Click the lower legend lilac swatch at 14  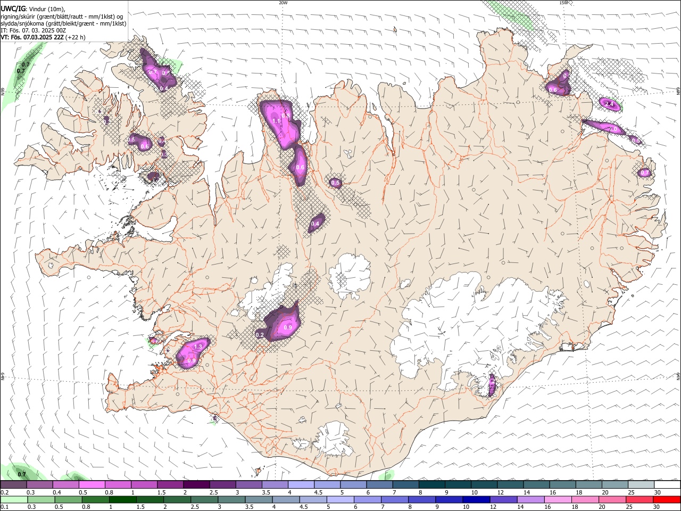click(530, 499)
